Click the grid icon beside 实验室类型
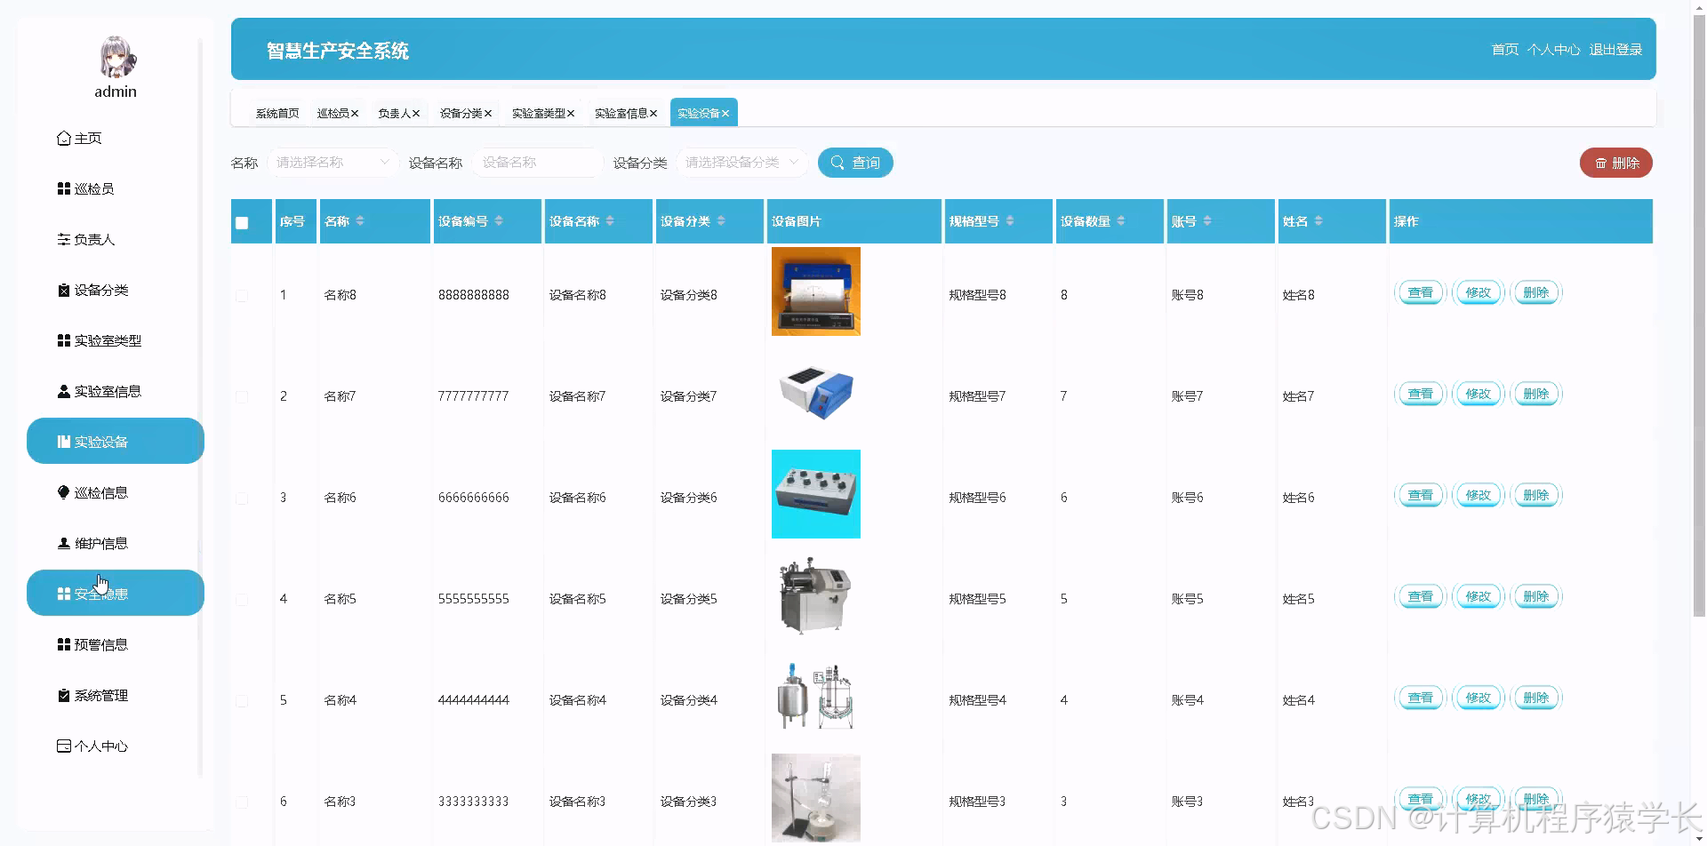The width and height of the screenshot is (1707, 846). [64, 341]
